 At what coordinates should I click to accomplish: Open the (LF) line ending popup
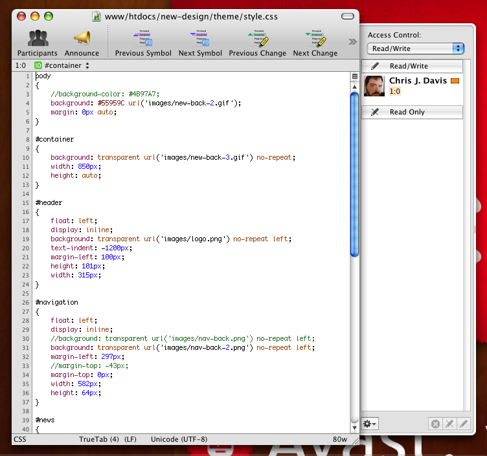tap(130, 439)
